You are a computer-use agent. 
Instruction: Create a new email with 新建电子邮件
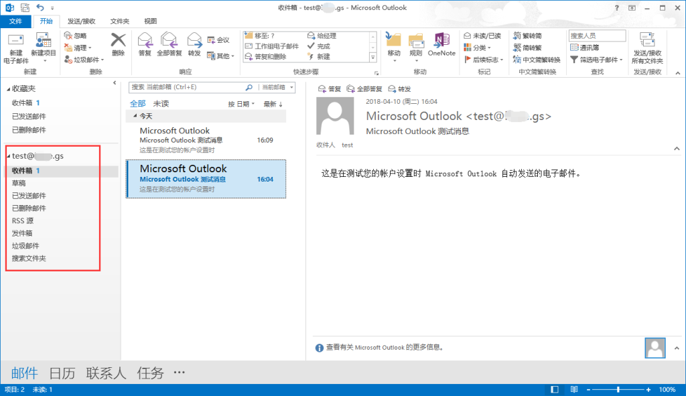(15, 46)
